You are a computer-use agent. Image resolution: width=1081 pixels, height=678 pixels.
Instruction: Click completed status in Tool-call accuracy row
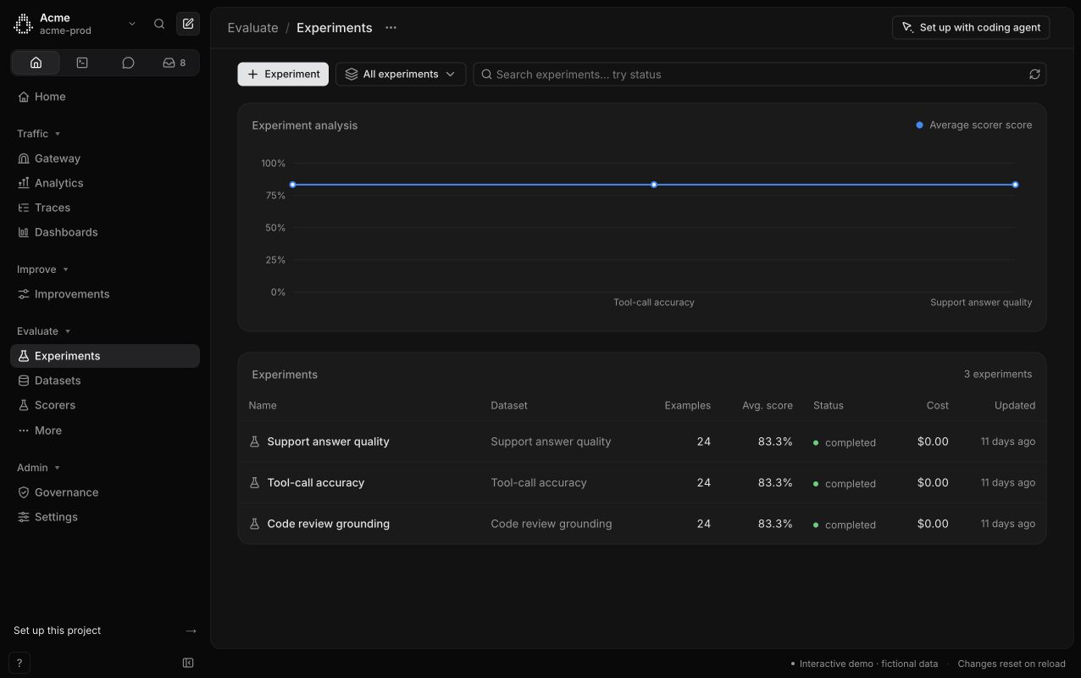point(845,484)
